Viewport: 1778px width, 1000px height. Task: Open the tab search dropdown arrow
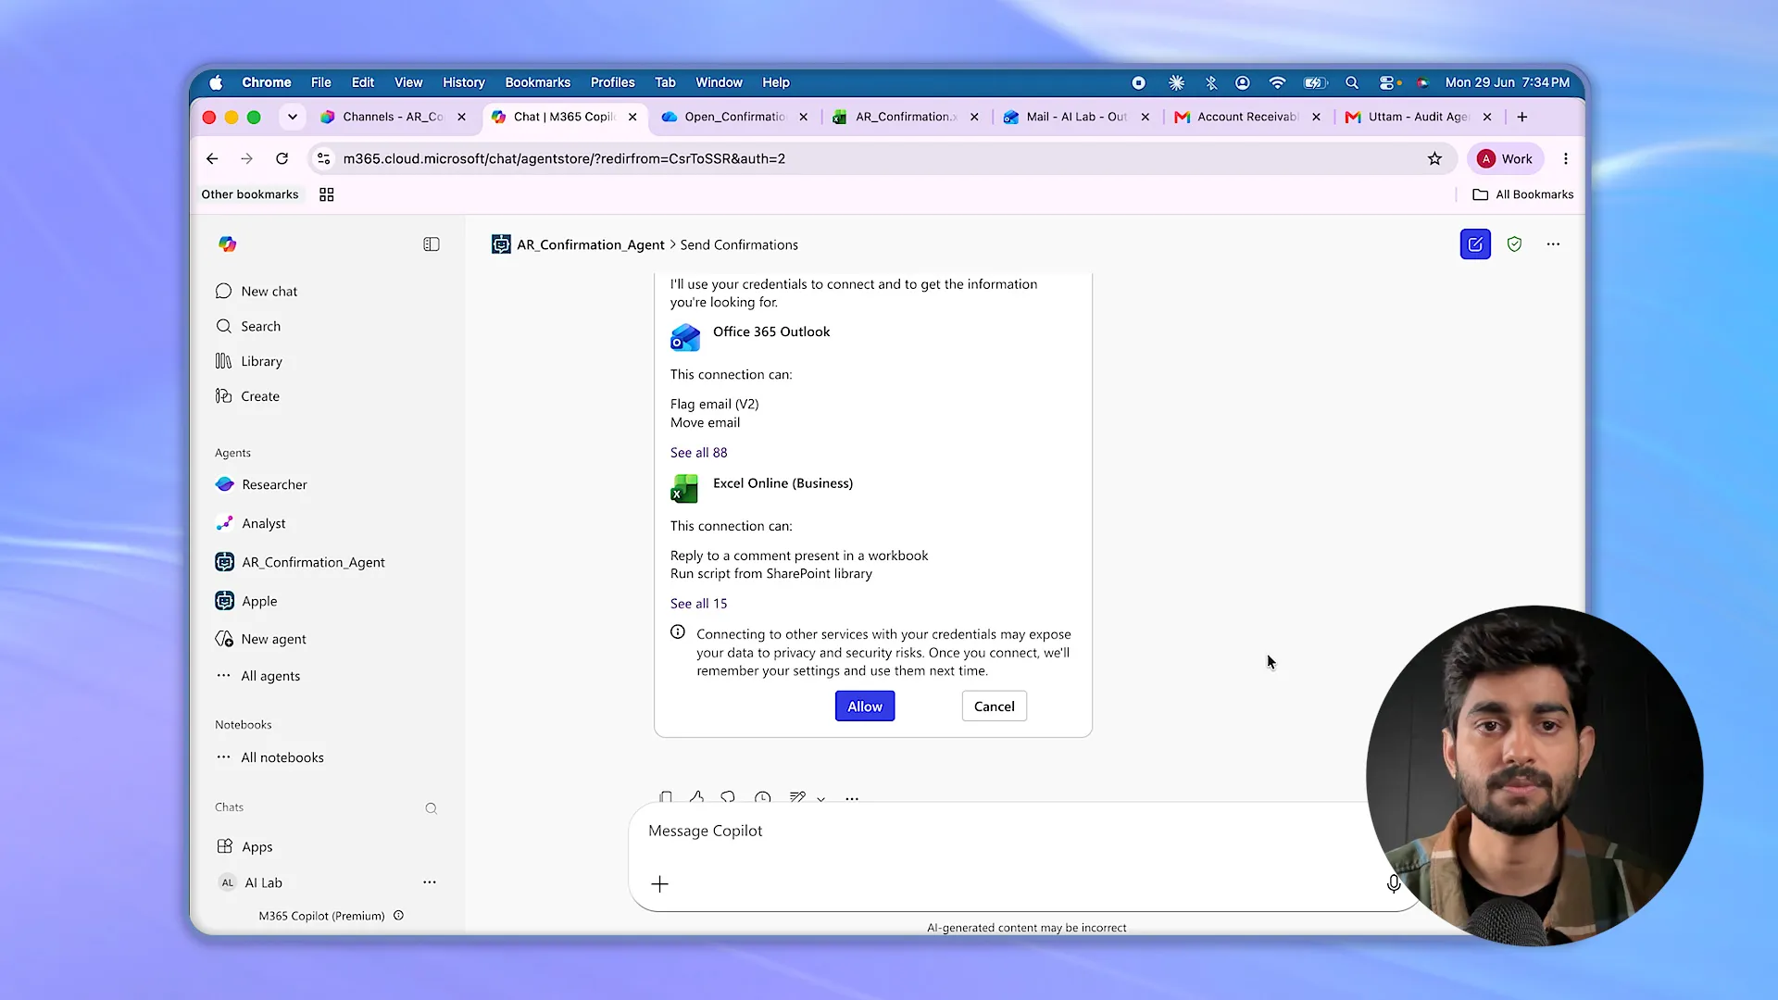(x=293, y=117)
